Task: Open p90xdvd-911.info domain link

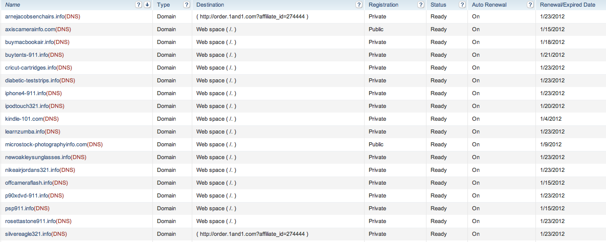Action: (x=27, y=195)
